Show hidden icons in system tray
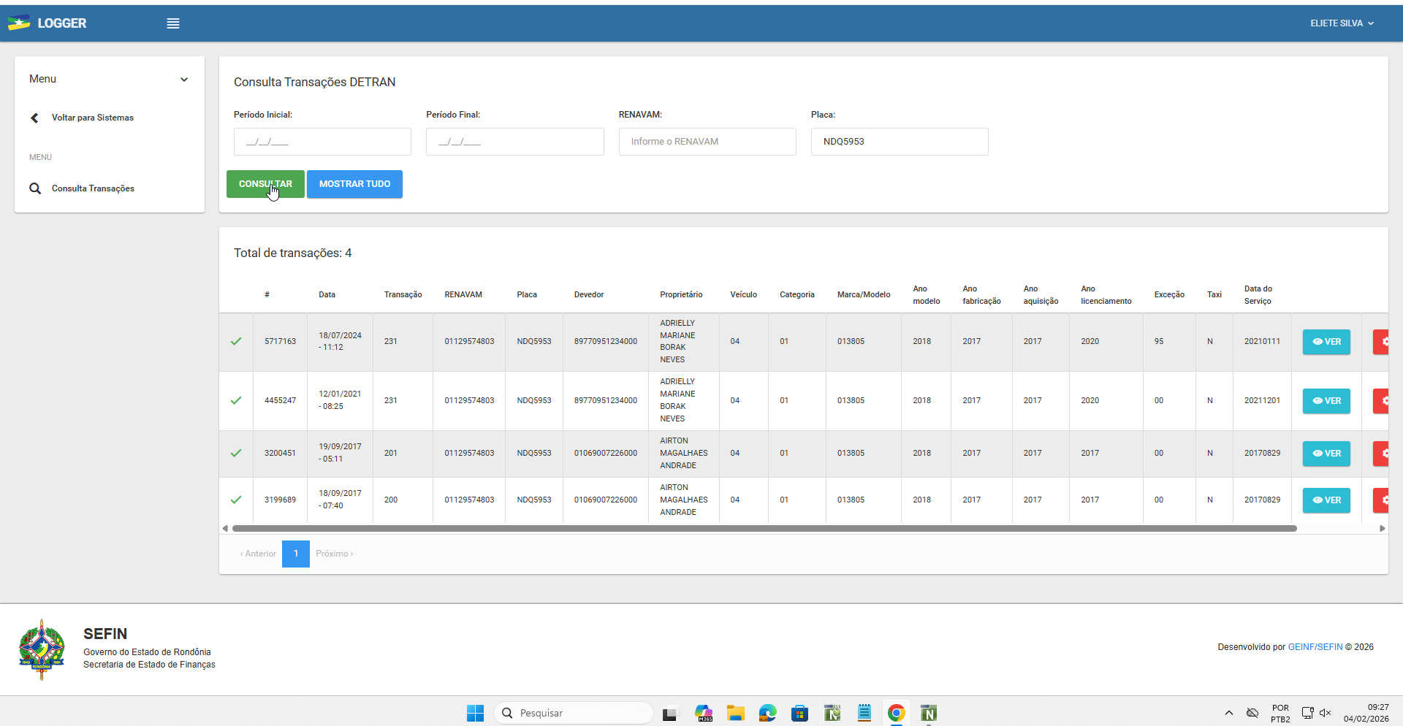 (x=1228, y=713)
